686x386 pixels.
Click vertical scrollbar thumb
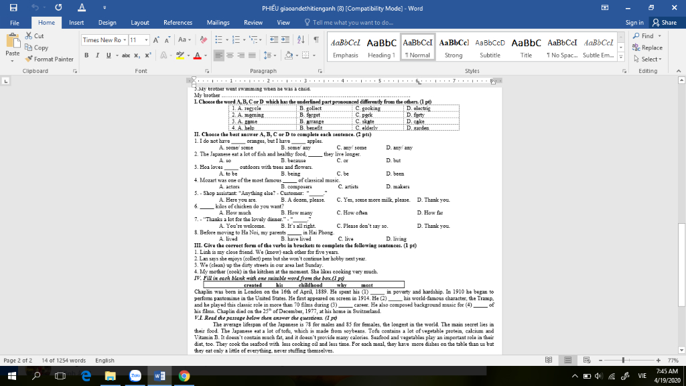point(681,265)
